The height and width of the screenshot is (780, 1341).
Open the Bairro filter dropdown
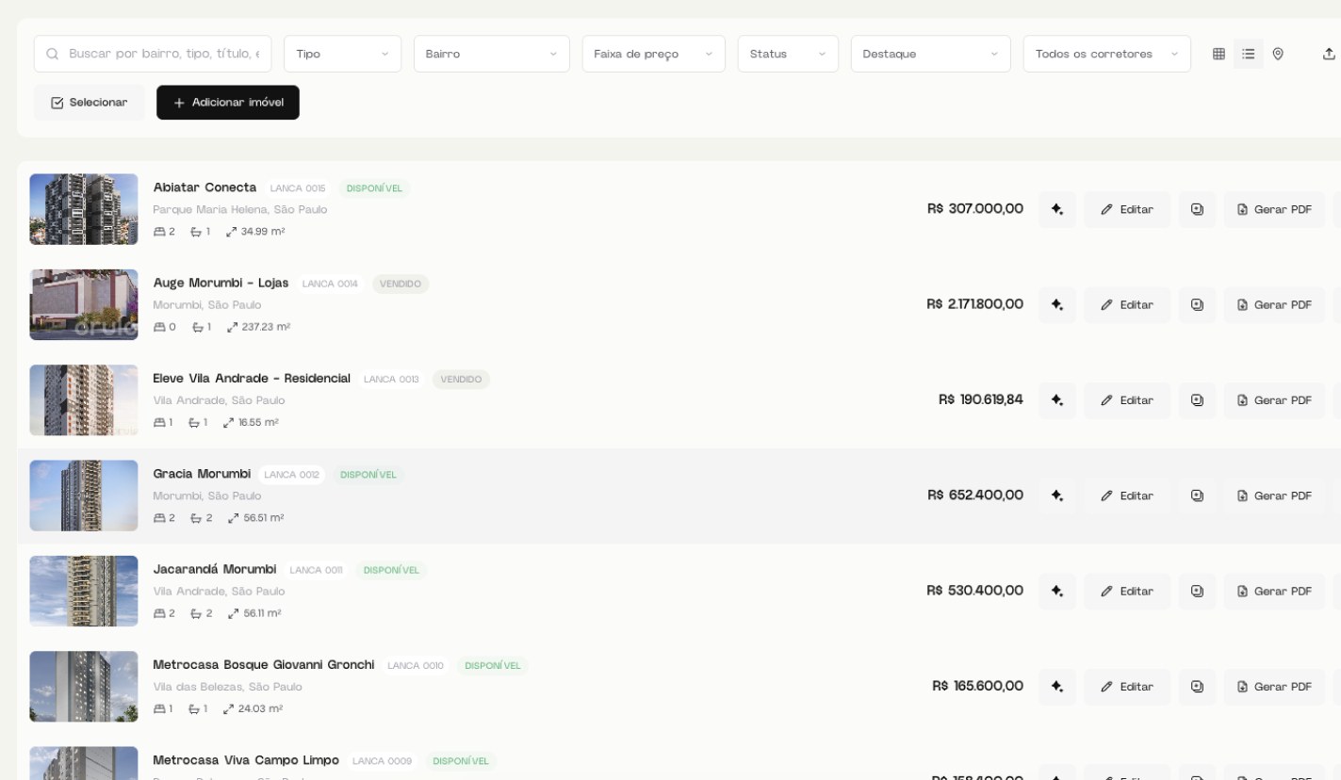click(x=492, y=54)
